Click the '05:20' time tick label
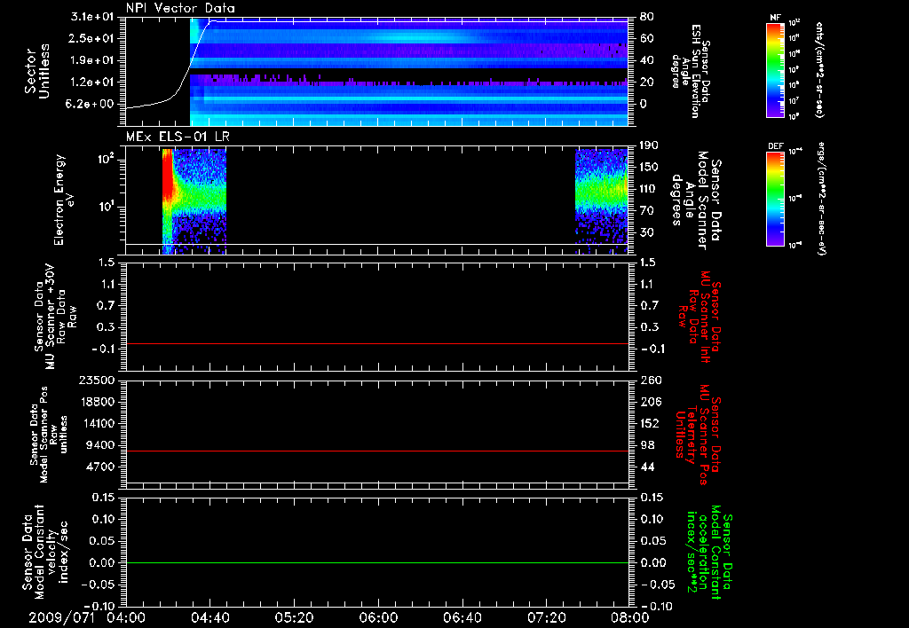The image size is (909, 628). tap(294, 617)
